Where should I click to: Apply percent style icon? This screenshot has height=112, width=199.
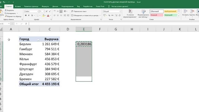pyautogui.click(x=109, y=15)
